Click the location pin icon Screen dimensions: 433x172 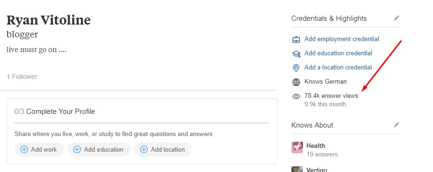[x=296, y=68]
